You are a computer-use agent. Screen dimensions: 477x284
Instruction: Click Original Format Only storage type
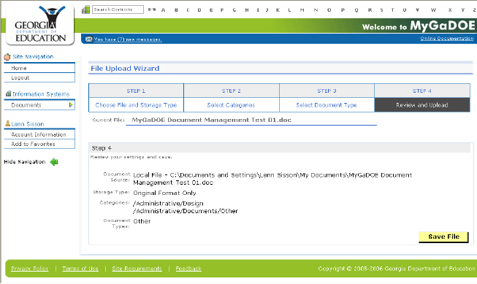[x=164, y=193]
